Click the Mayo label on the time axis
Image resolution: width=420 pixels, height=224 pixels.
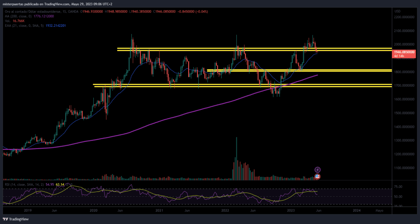coord(379,210)
